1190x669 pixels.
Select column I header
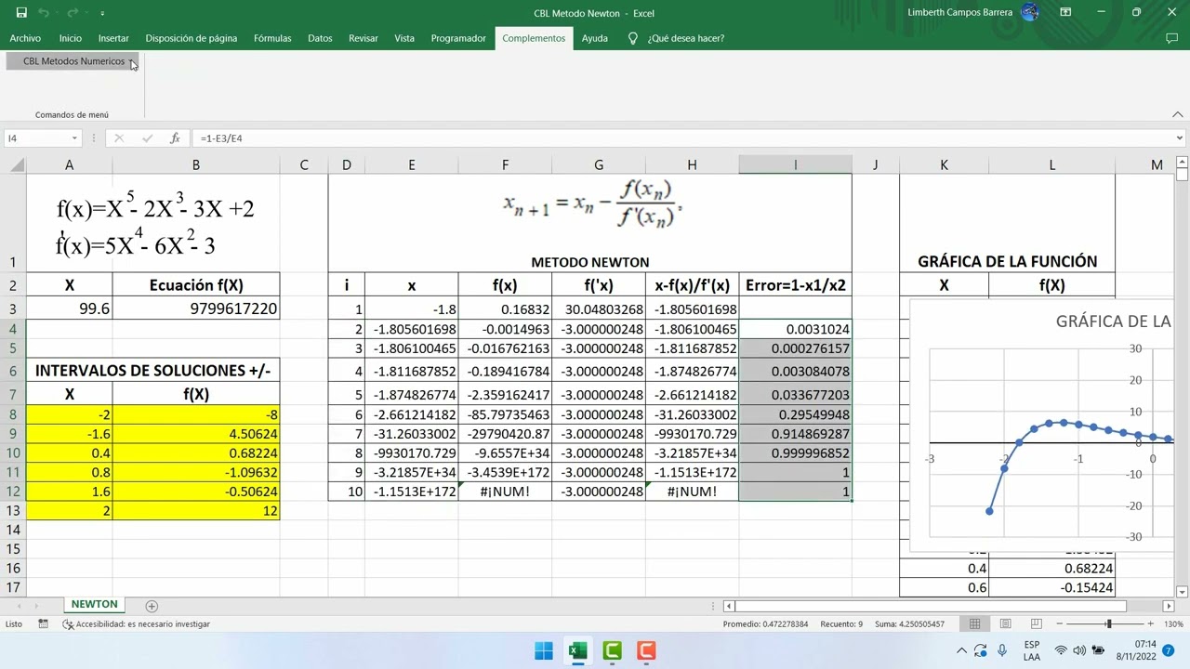pyautogui.click(x=795, y=164)
